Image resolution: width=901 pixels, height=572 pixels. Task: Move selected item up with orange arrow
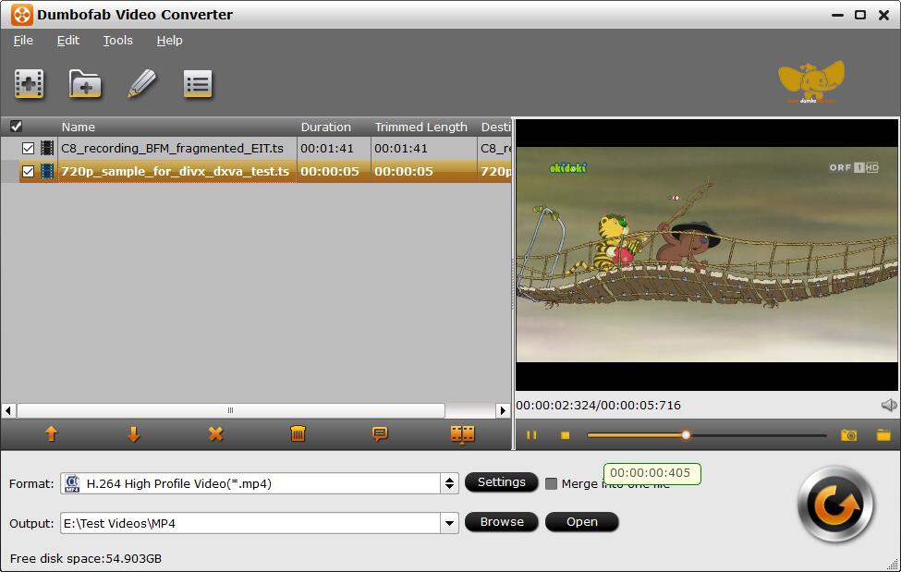coord(51,434)
